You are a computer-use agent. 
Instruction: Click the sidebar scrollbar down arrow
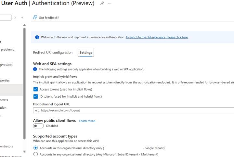tap(24, 151)
